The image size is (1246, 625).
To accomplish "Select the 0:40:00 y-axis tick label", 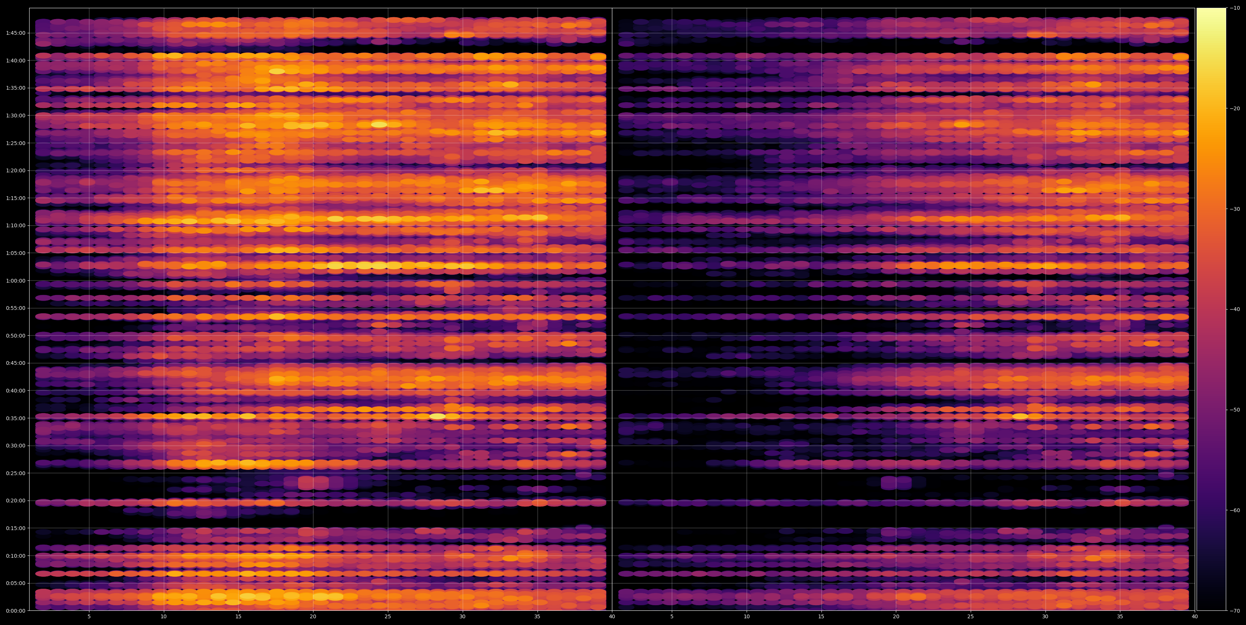I will tap(15, 391).
